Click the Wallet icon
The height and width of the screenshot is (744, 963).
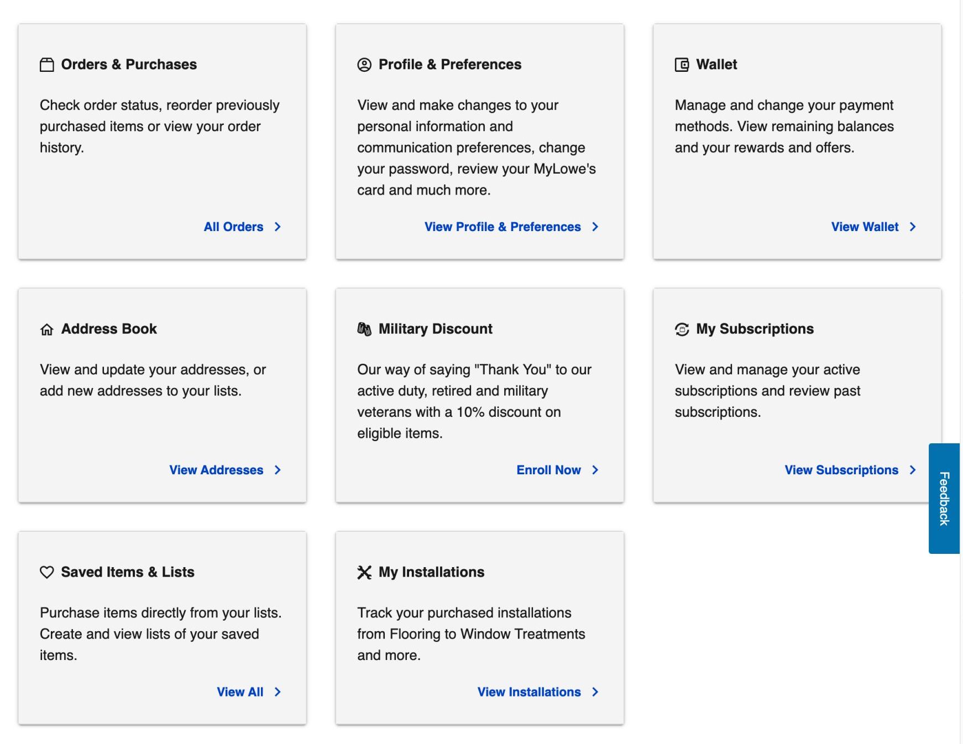tap(682, 65)
